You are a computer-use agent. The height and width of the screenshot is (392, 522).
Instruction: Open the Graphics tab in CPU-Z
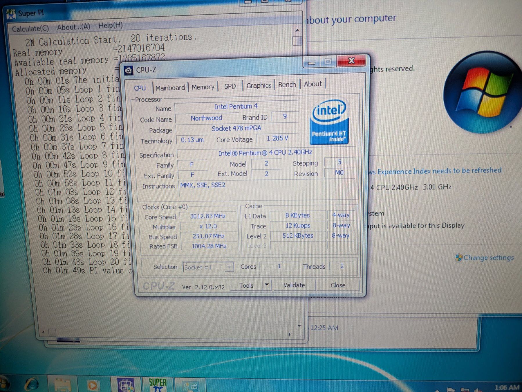(259, 85)
